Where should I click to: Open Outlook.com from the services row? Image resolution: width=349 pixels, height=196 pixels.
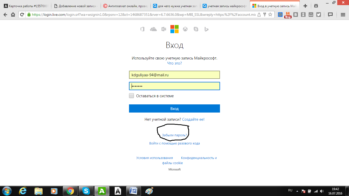coord(164,29)
